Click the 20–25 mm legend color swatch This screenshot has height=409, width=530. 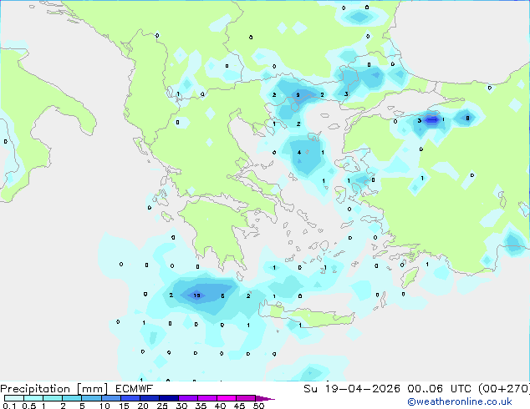pos(149,398)
